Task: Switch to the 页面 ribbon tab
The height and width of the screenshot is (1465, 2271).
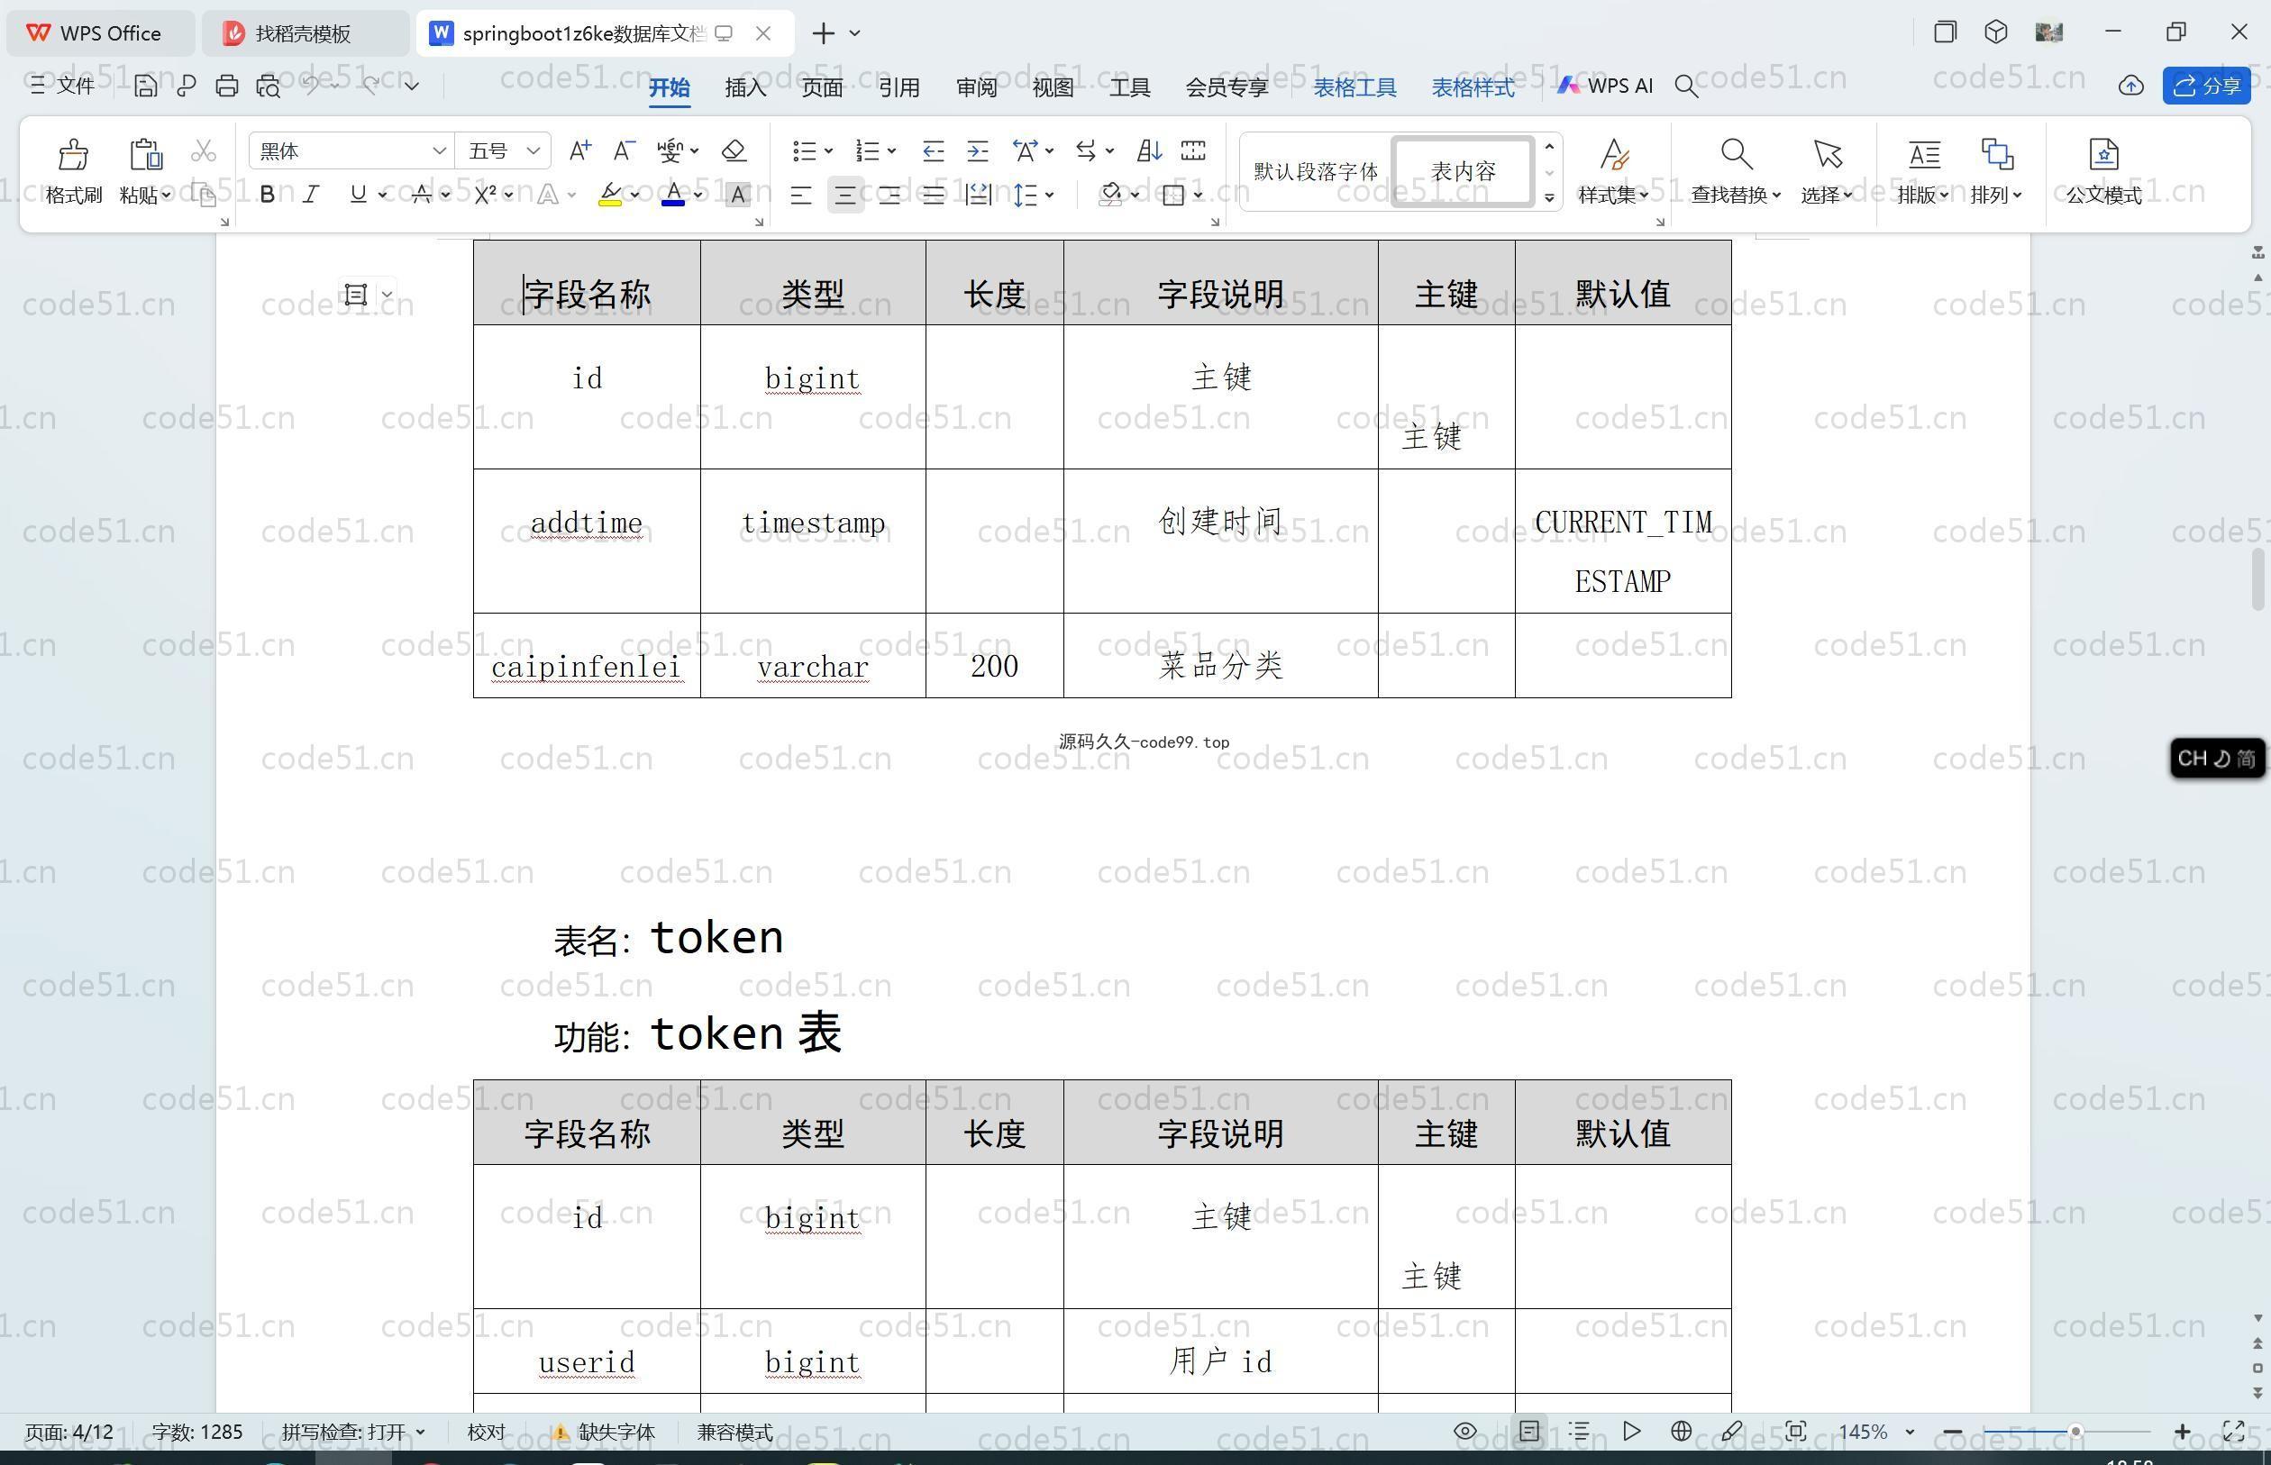Action: click(822, 87)
